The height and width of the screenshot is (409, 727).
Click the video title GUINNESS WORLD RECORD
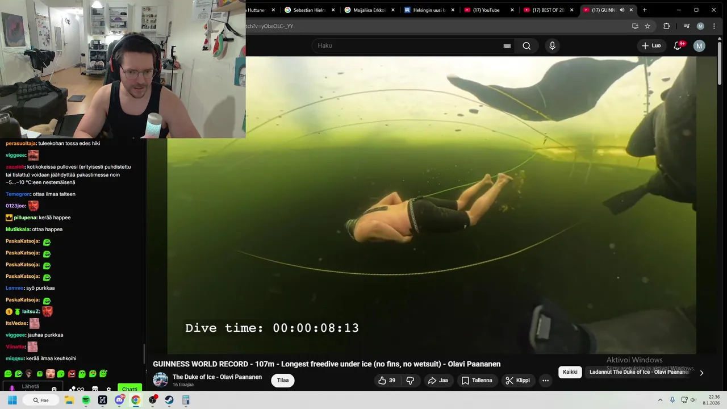327,364
